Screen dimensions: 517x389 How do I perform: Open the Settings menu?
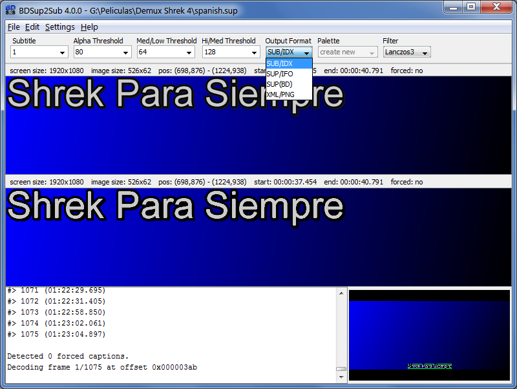coord(59,27)
